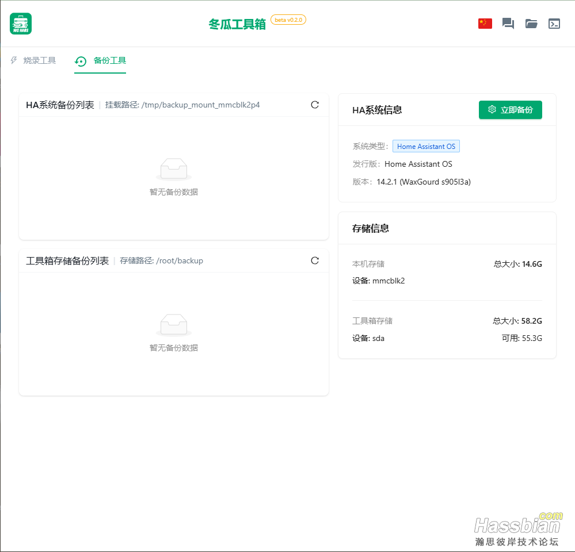Switch language via the China flag icon
575x552 pixels.
[485, 24]
